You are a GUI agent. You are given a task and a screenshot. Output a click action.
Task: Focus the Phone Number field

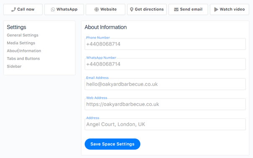[x=165, y=44]
